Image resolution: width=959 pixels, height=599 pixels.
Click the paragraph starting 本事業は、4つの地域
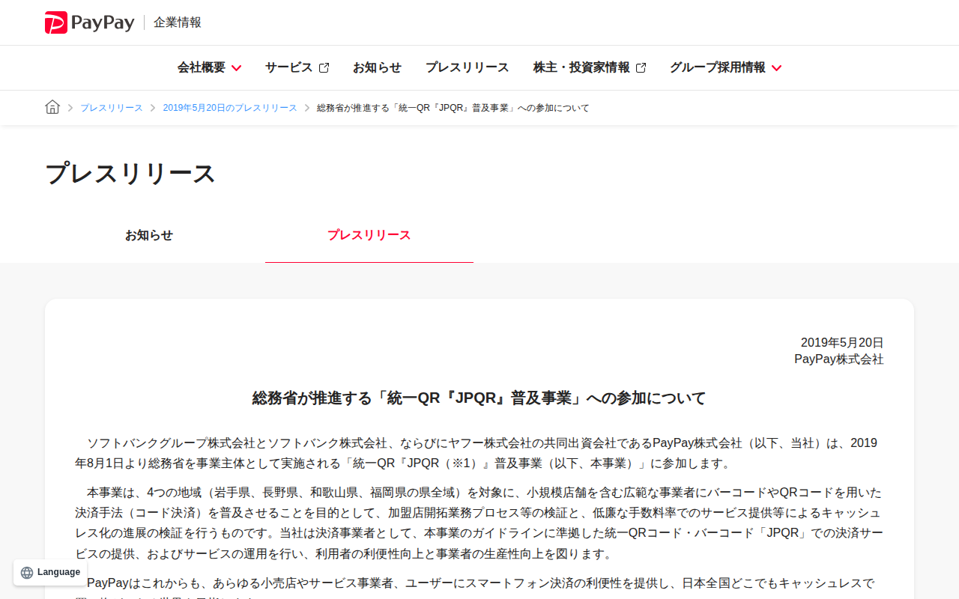tap(479, 523)
